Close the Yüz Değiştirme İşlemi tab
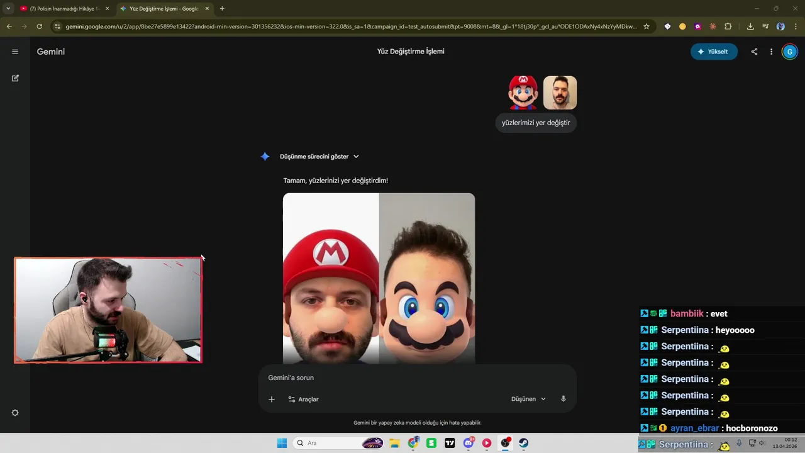This screenshot has width=805, height=453. [x=207, y=9]
